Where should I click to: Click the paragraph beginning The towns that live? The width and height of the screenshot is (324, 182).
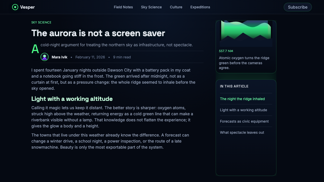[x=110, y=141]
